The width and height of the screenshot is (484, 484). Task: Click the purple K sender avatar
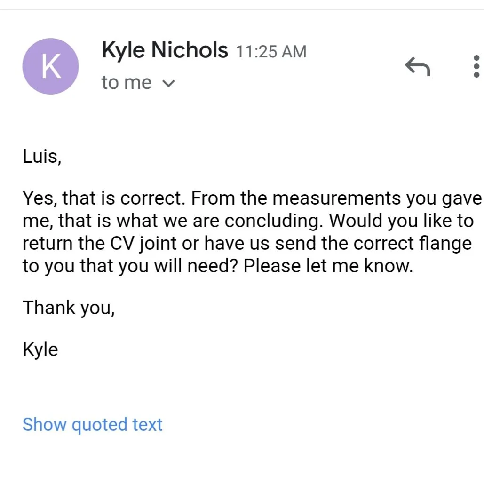pos(50,66)
